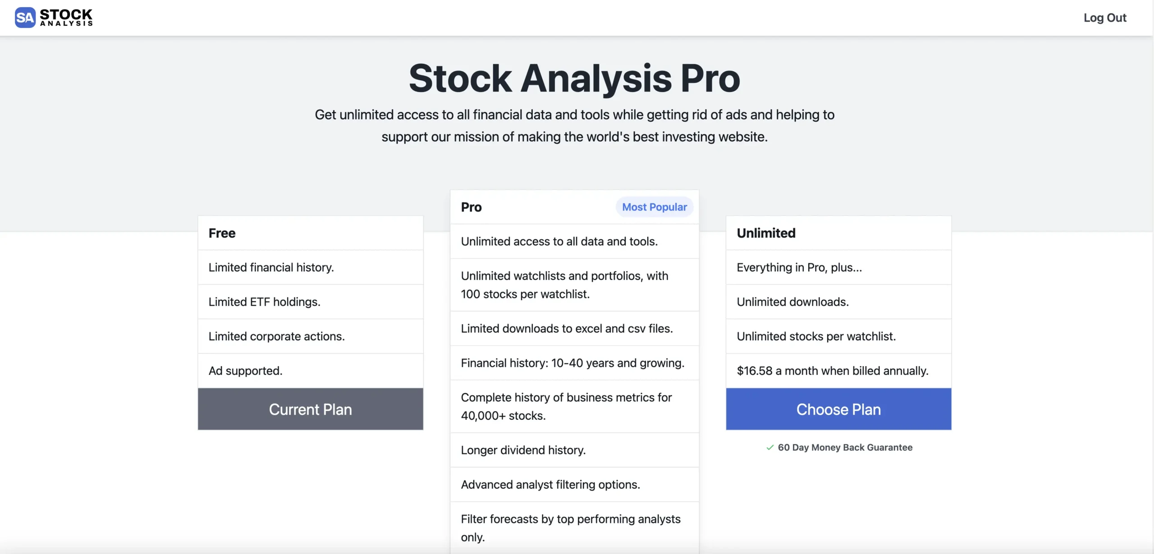The height and width of the screenshot is (554, 1154).
Task: Click the blue SA logo icon
Action: (25, 18)
